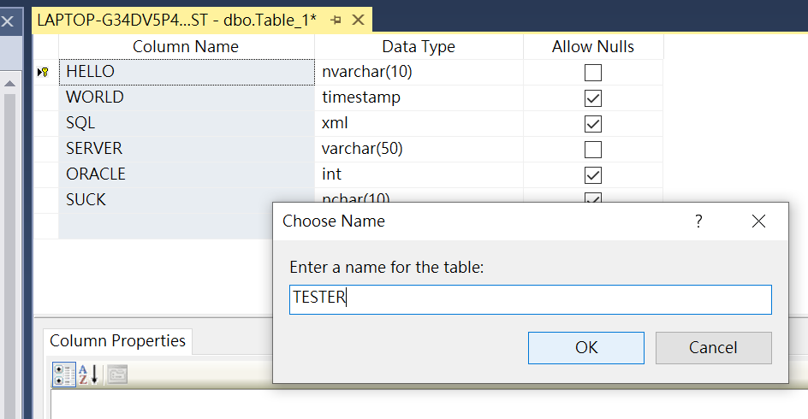The height and width of the screenshot is (419, 808).
Task: Pin the dbo.Table_1 document tab
Action: coord(336,20)
